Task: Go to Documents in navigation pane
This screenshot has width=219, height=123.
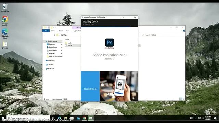Action: (x=53, y=50)
